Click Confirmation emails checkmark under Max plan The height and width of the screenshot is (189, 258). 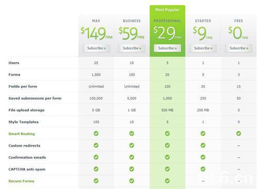[96, 157]
